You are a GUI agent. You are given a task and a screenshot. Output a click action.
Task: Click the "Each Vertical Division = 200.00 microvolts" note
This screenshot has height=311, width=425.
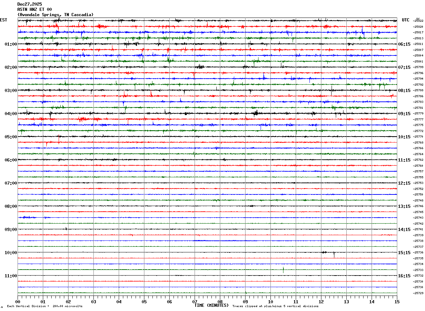pos(45,306)
